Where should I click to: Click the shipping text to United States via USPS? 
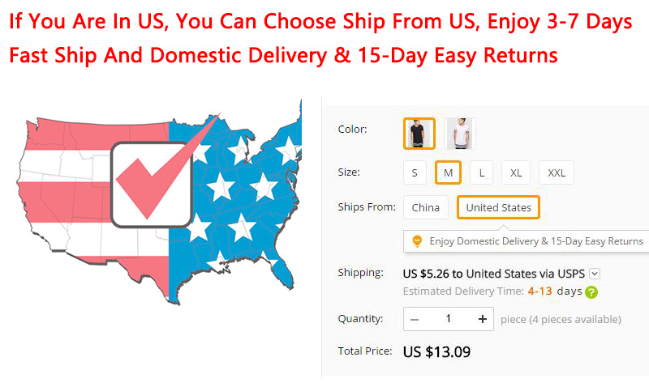(x=493, y=274)
